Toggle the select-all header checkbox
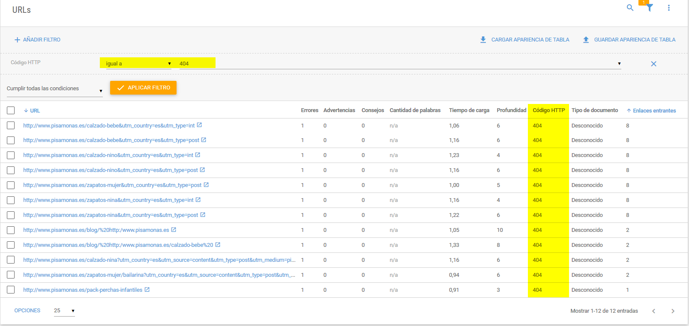 point(11,110)
